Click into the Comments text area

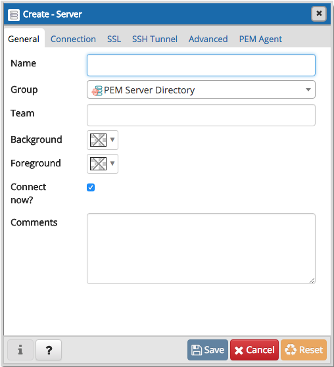[201, 249]
